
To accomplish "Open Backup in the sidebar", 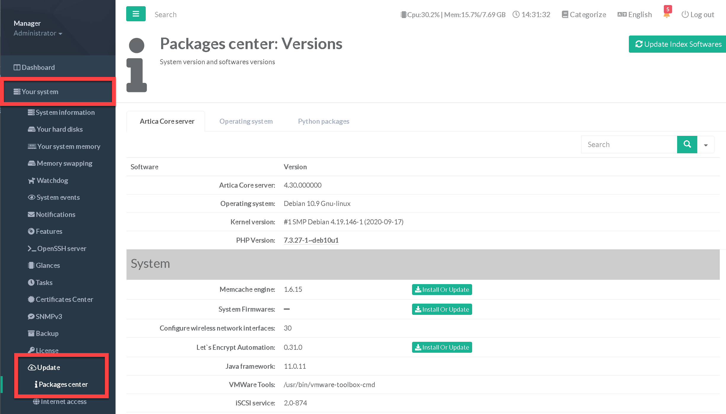I will (47, 334).
